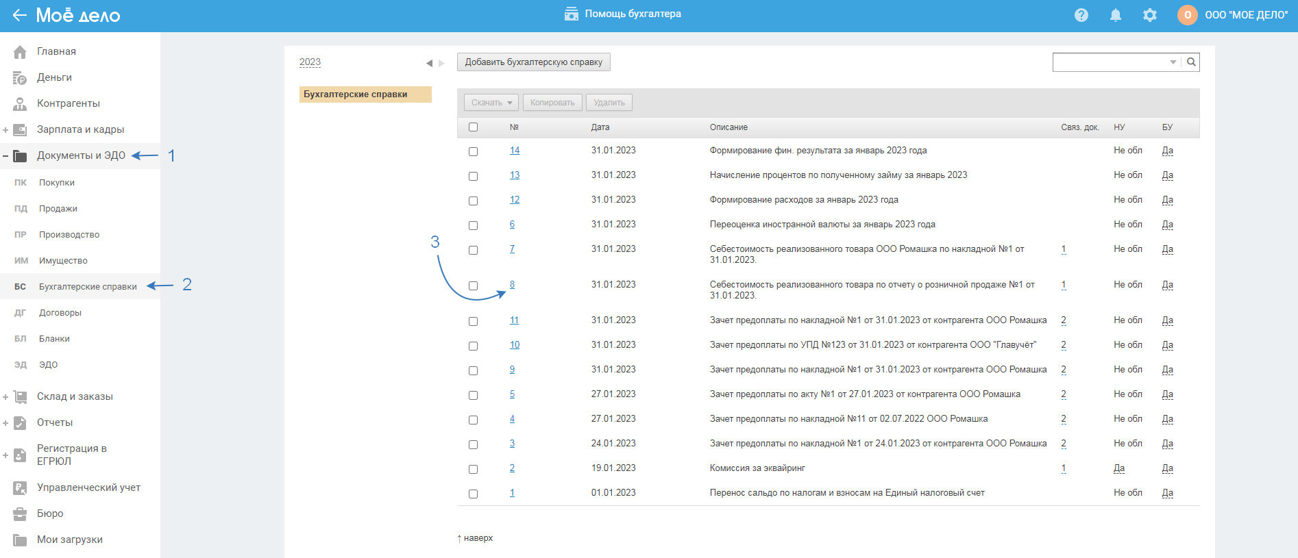1298x558 pixels.
Task: Click the help question mark icon
Action: click(1081, 15)
